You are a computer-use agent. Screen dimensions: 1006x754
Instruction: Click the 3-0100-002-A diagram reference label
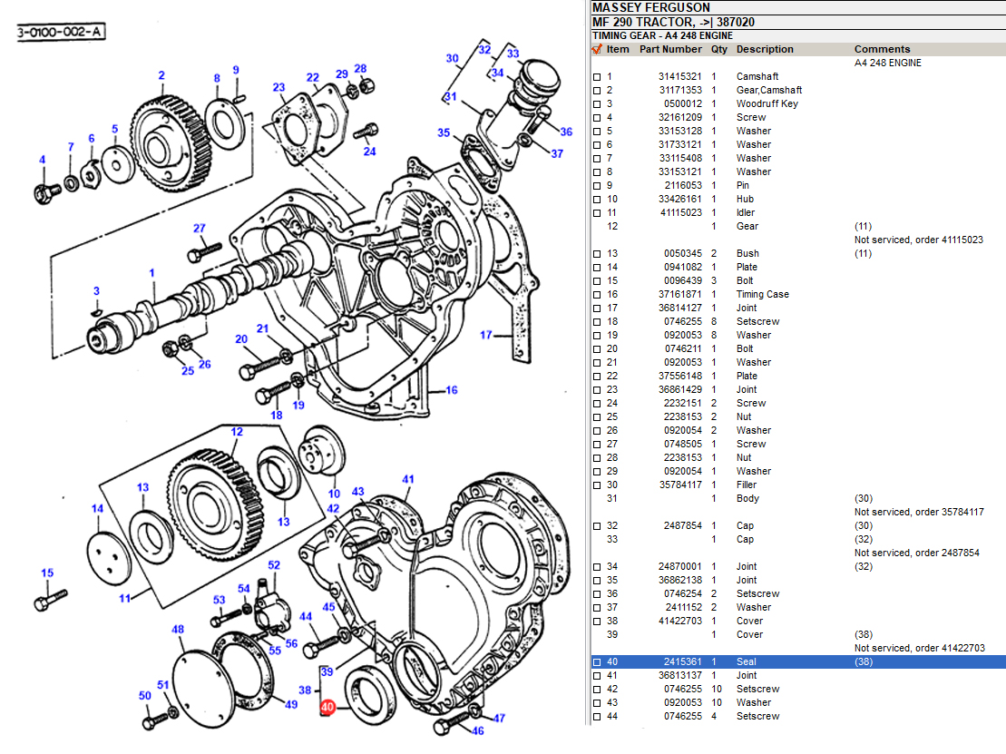[x=60, y=33]
